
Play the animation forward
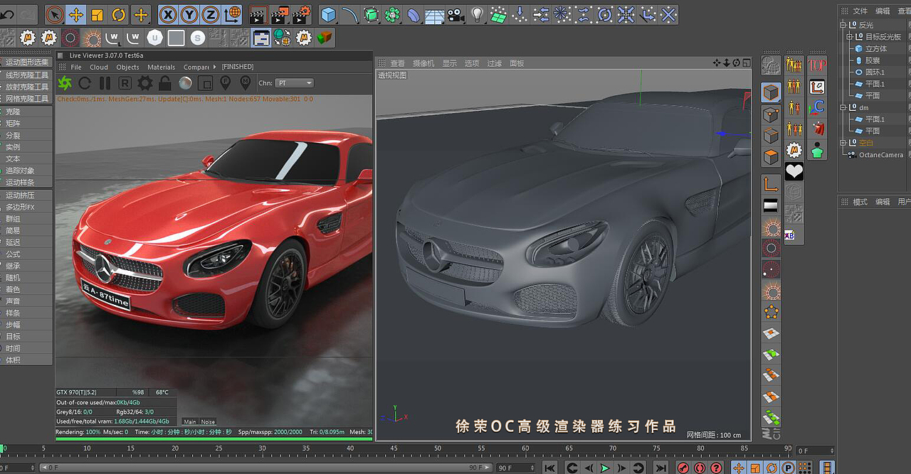pyautogui.click(x=605, y=468)
